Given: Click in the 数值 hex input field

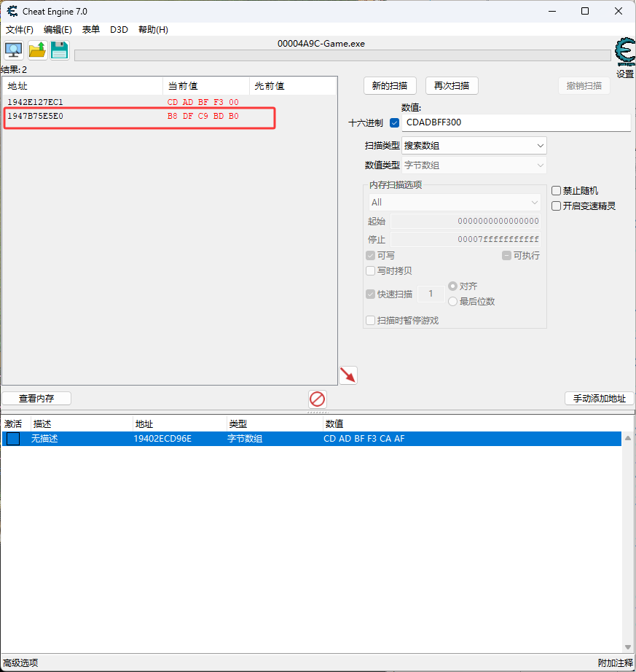Looking at the screenshot, I should 516,122.
